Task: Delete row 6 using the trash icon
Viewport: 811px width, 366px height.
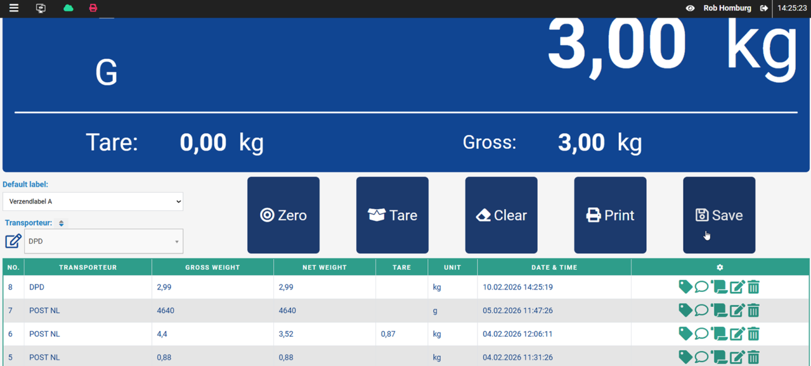Action: click(754, 334)
